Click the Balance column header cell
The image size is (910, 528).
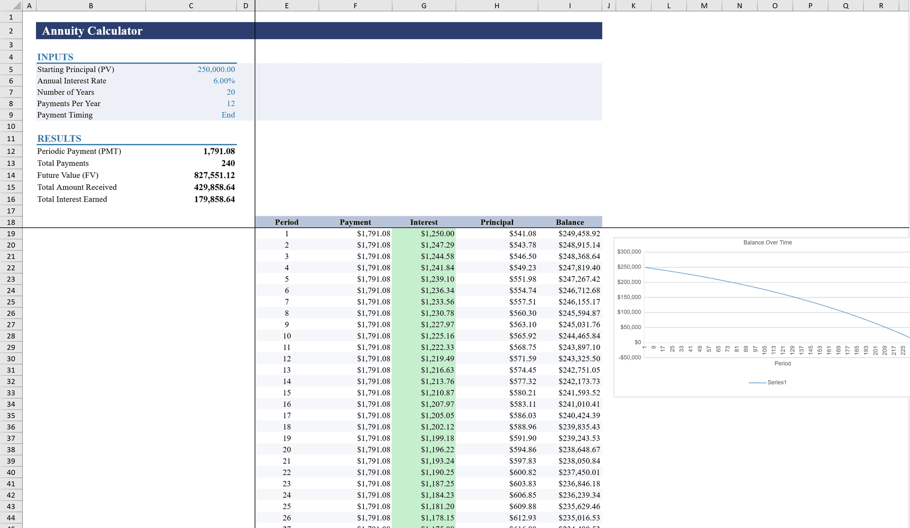pos(570,222)
